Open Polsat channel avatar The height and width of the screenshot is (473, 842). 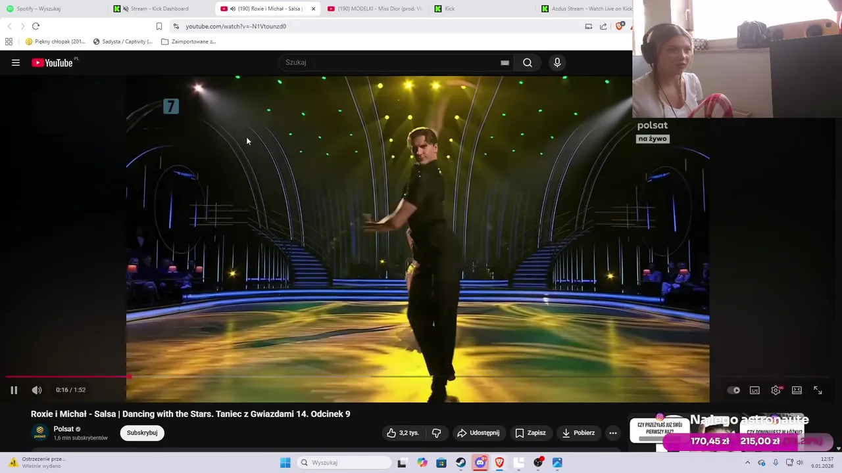(40, 433)
